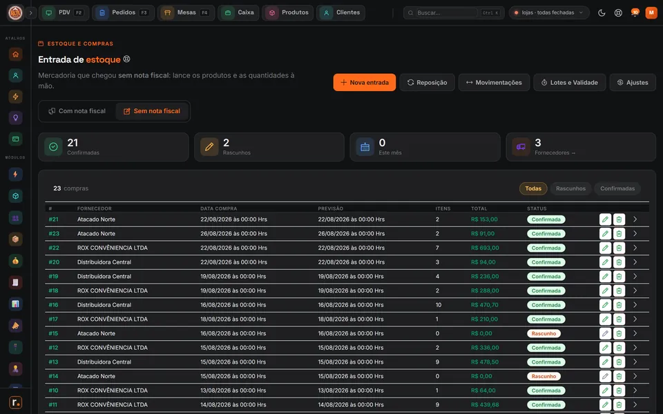
Task: Expand row #10 details chevron
Action: coord(635,391)
